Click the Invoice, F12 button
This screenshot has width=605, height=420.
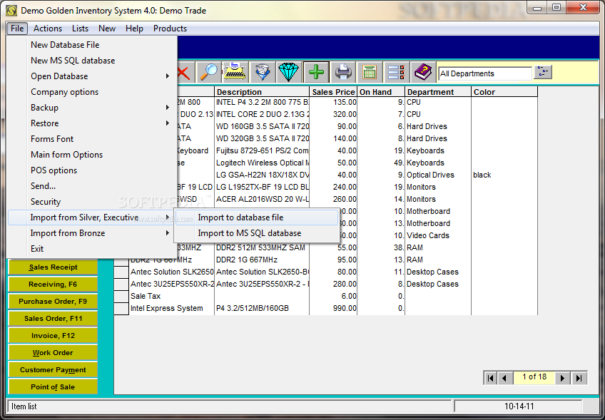(53, 336)
